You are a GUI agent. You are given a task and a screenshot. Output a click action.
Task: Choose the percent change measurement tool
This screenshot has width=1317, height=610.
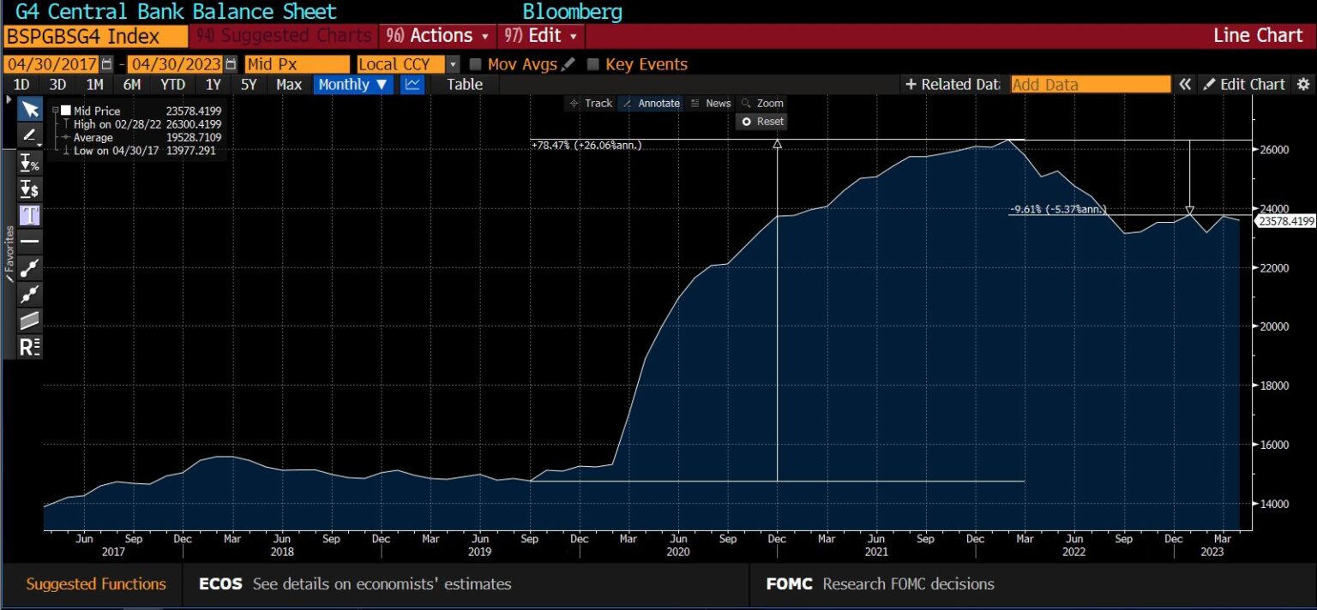(30, 163)
